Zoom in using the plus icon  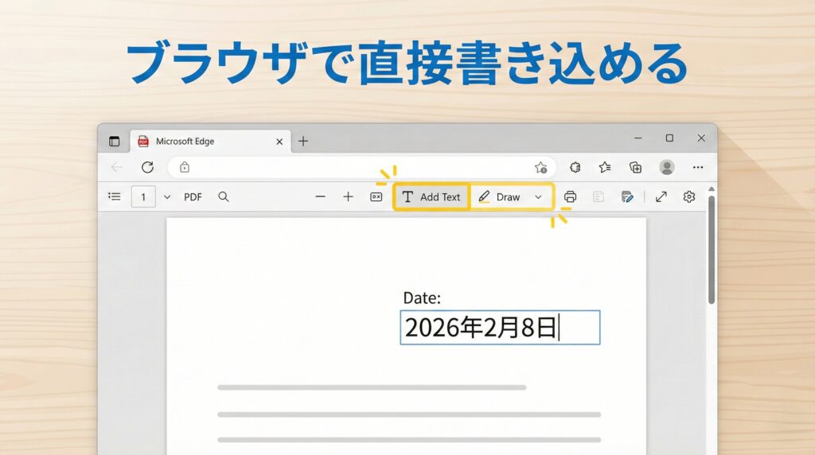point(348,197)
